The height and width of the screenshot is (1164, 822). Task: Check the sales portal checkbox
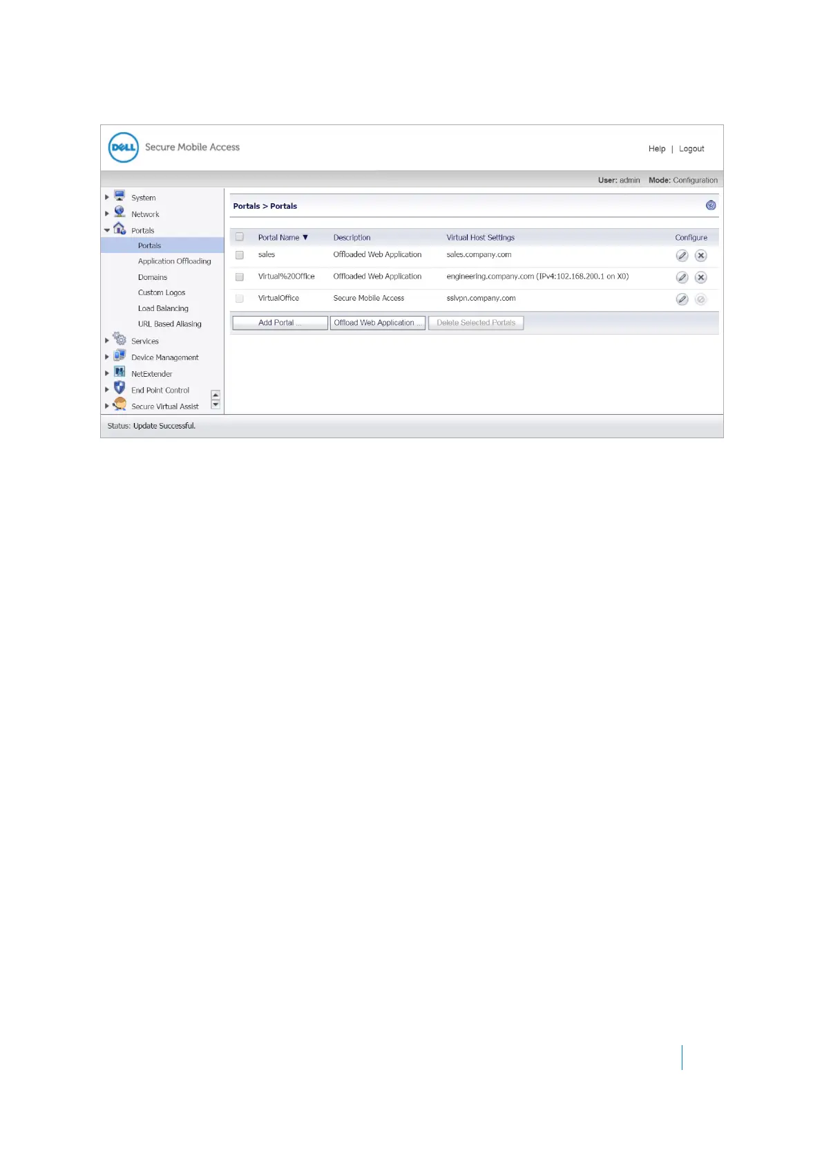[240, 255]
